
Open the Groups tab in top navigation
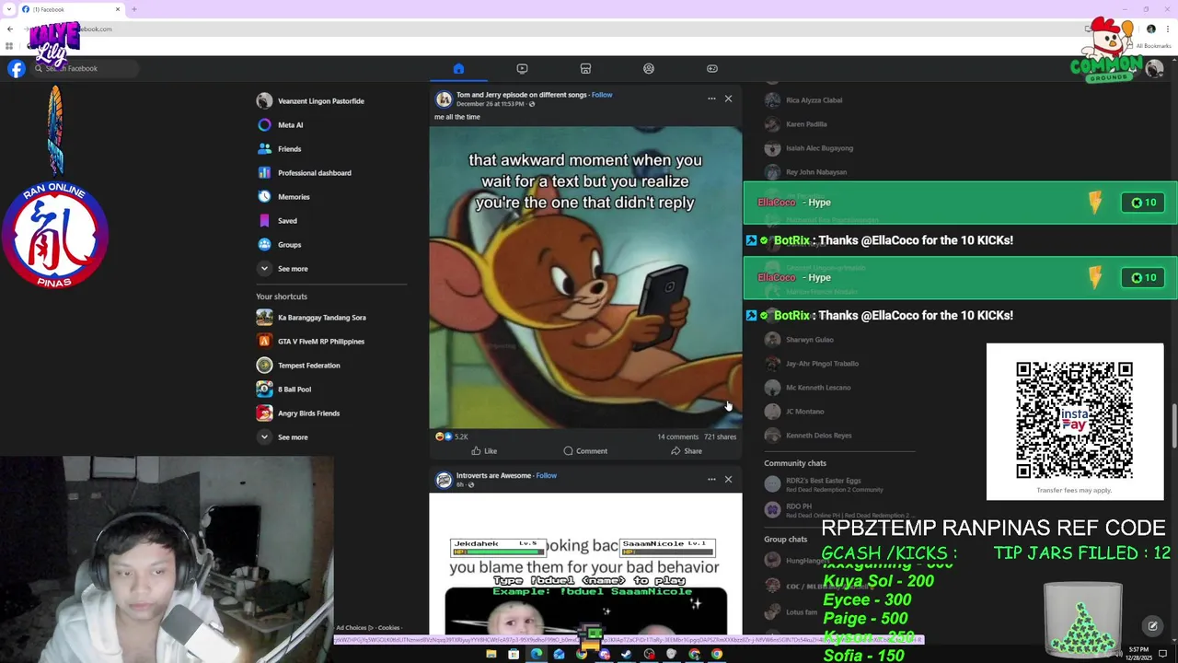coord(649,68)
